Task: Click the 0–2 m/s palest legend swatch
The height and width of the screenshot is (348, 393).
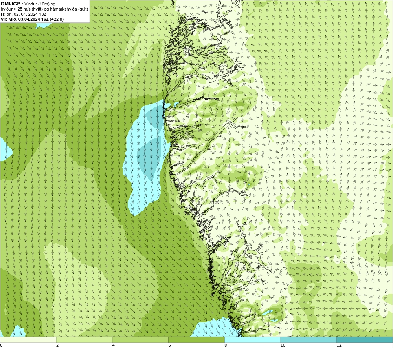Action: coord(28,339)
